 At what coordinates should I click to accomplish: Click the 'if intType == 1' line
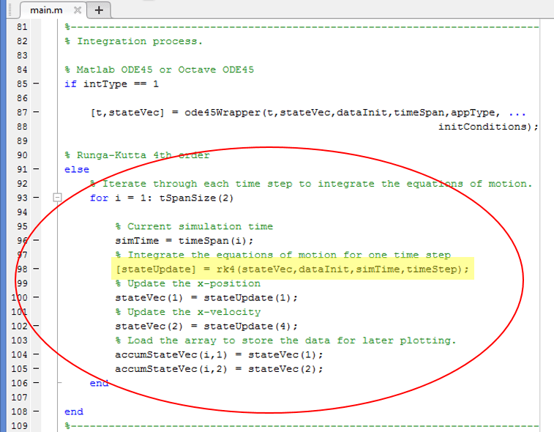[111, 84]
